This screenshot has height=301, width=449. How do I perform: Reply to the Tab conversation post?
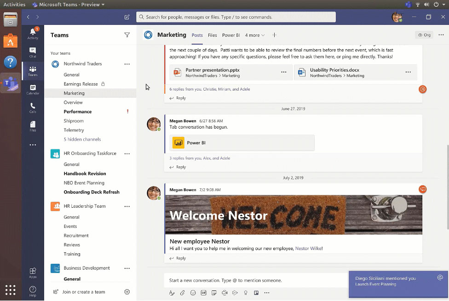coord(178,167)
